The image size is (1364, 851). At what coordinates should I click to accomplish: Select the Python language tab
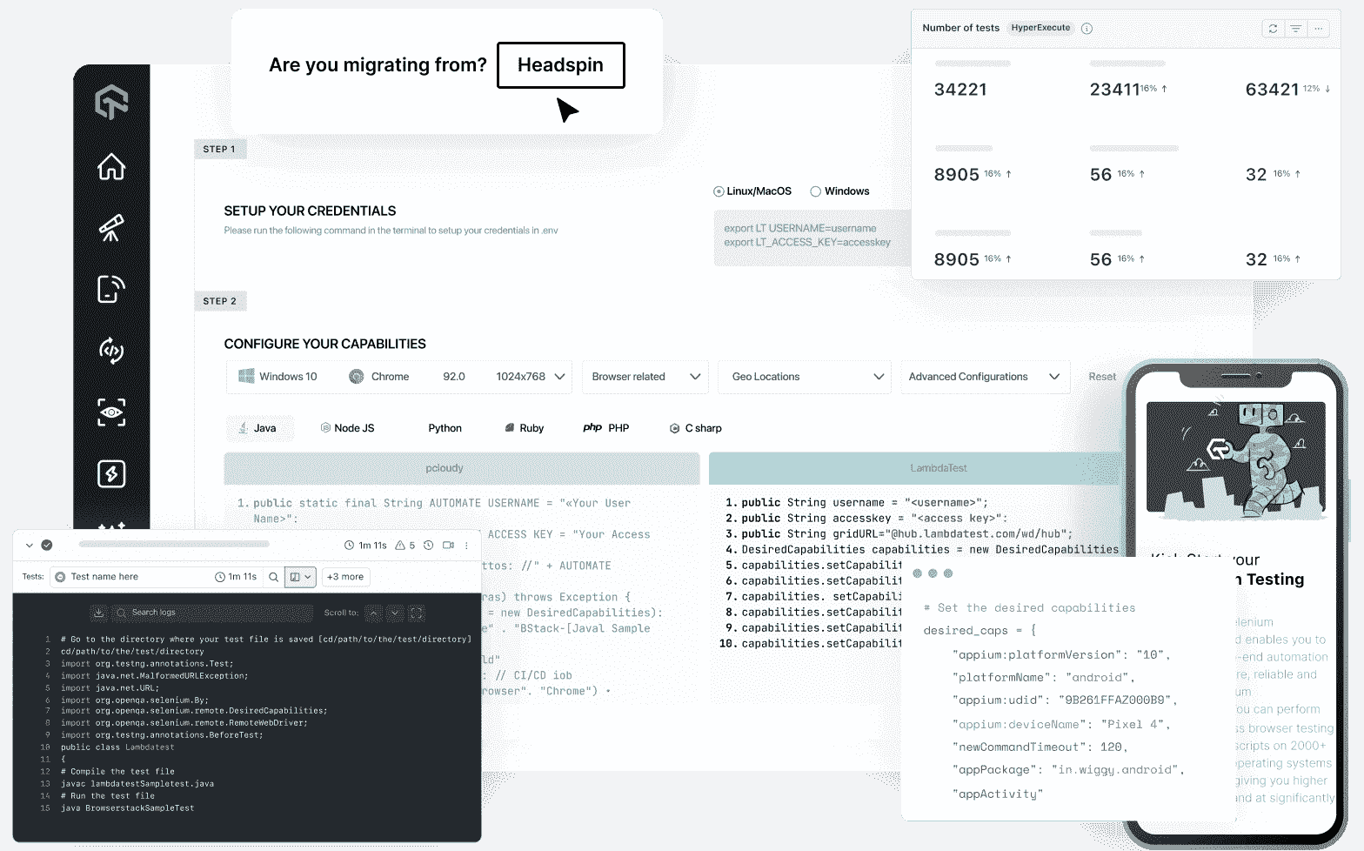(x=445, y=428)
